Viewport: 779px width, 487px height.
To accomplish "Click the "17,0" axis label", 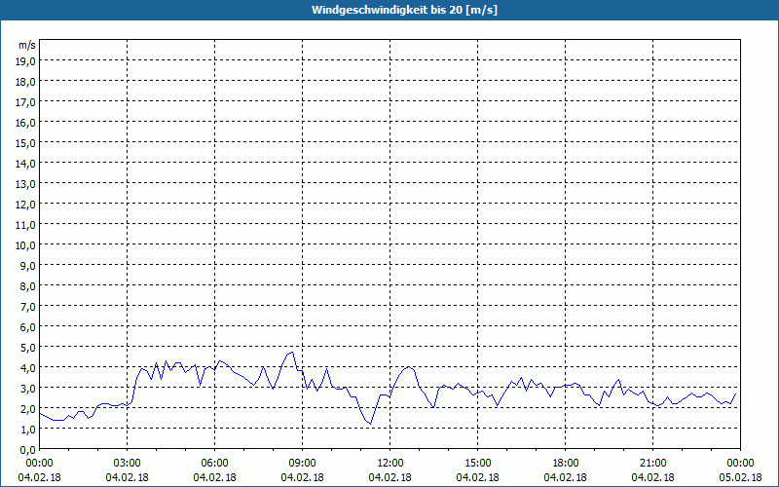I will (25, 102).
